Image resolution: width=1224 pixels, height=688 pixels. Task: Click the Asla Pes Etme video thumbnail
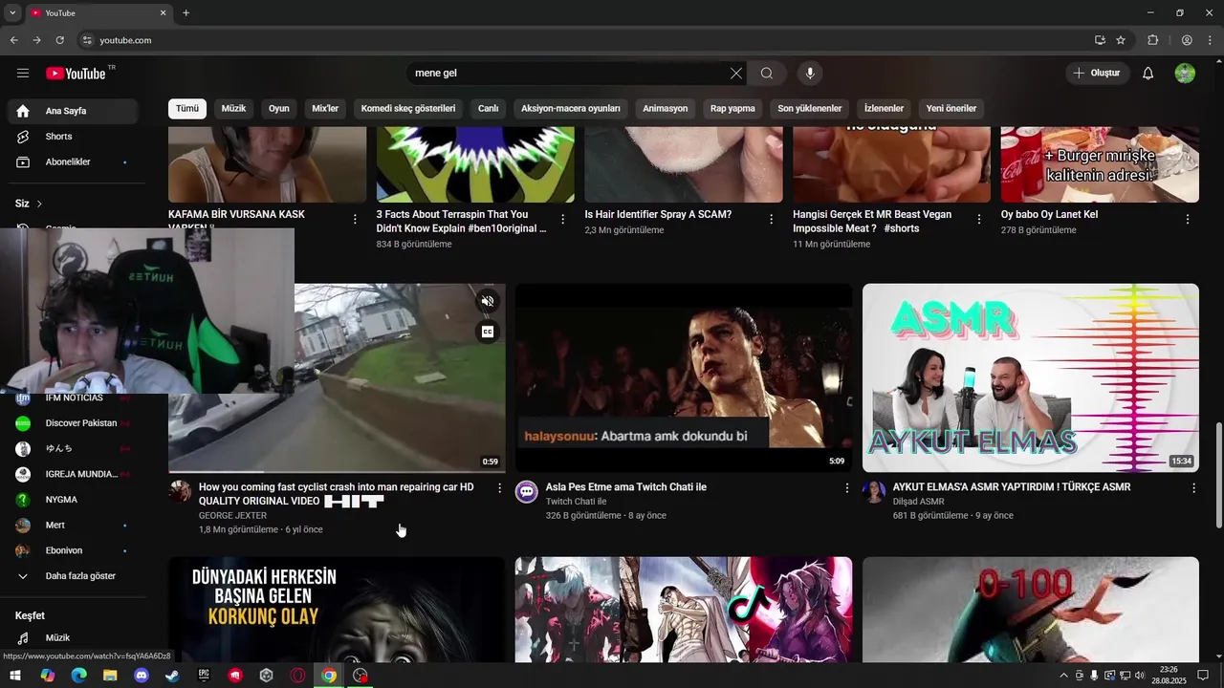pyautogui.click(x=684, y=378)
